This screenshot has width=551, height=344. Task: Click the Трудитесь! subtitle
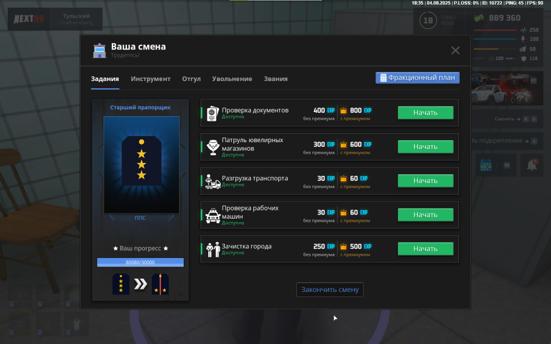point(125,55)
